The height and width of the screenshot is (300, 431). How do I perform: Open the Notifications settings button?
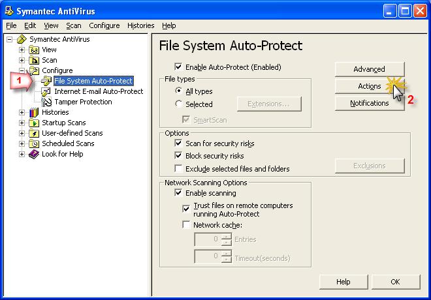(370, 103)
